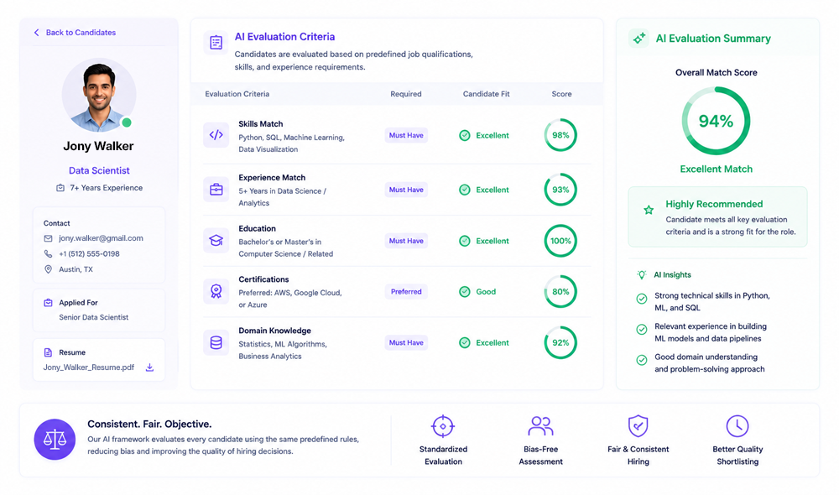The height and width of the screenshot is (495, 839).
Task: Click the Skills Match criterion title
Action: point(261,123)
